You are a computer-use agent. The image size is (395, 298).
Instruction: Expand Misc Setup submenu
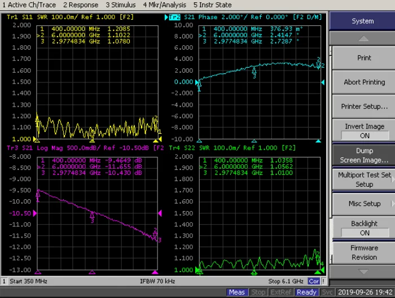(364, 204)
